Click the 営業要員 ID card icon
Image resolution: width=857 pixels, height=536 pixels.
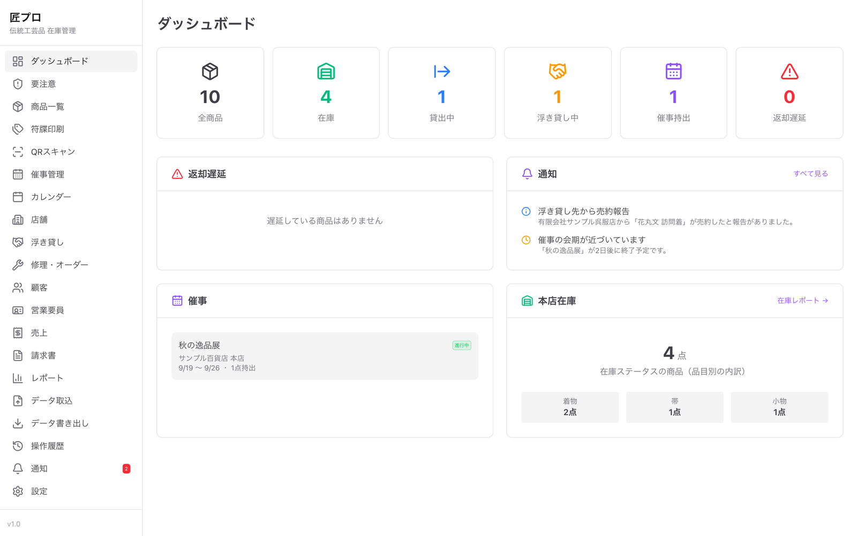(x=18, y=310)
